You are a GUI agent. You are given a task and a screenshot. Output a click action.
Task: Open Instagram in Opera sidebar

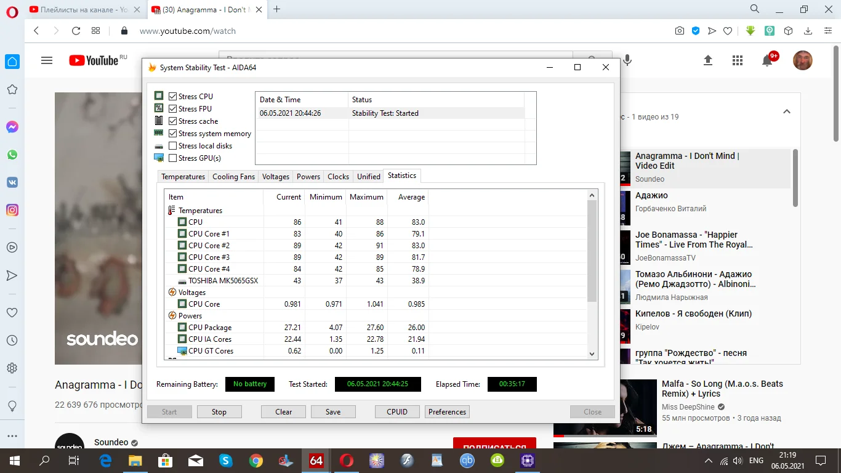[x=12, y=210]
